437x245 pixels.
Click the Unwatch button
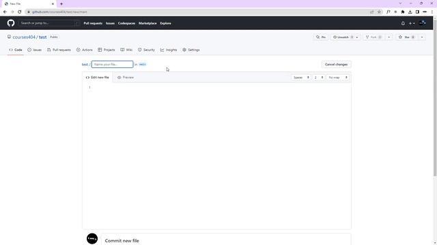click(343, 37)
